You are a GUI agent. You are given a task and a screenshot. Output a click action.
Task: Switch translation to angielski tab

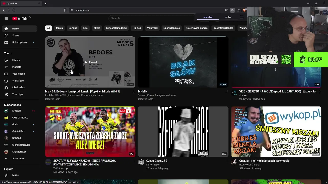(x=208, y=17)
